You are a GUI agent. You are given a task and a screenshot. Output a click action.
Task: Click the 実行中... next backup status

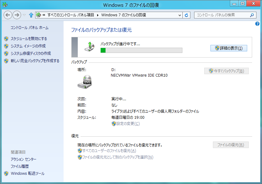pyautogui.click(x=119, y=99)
